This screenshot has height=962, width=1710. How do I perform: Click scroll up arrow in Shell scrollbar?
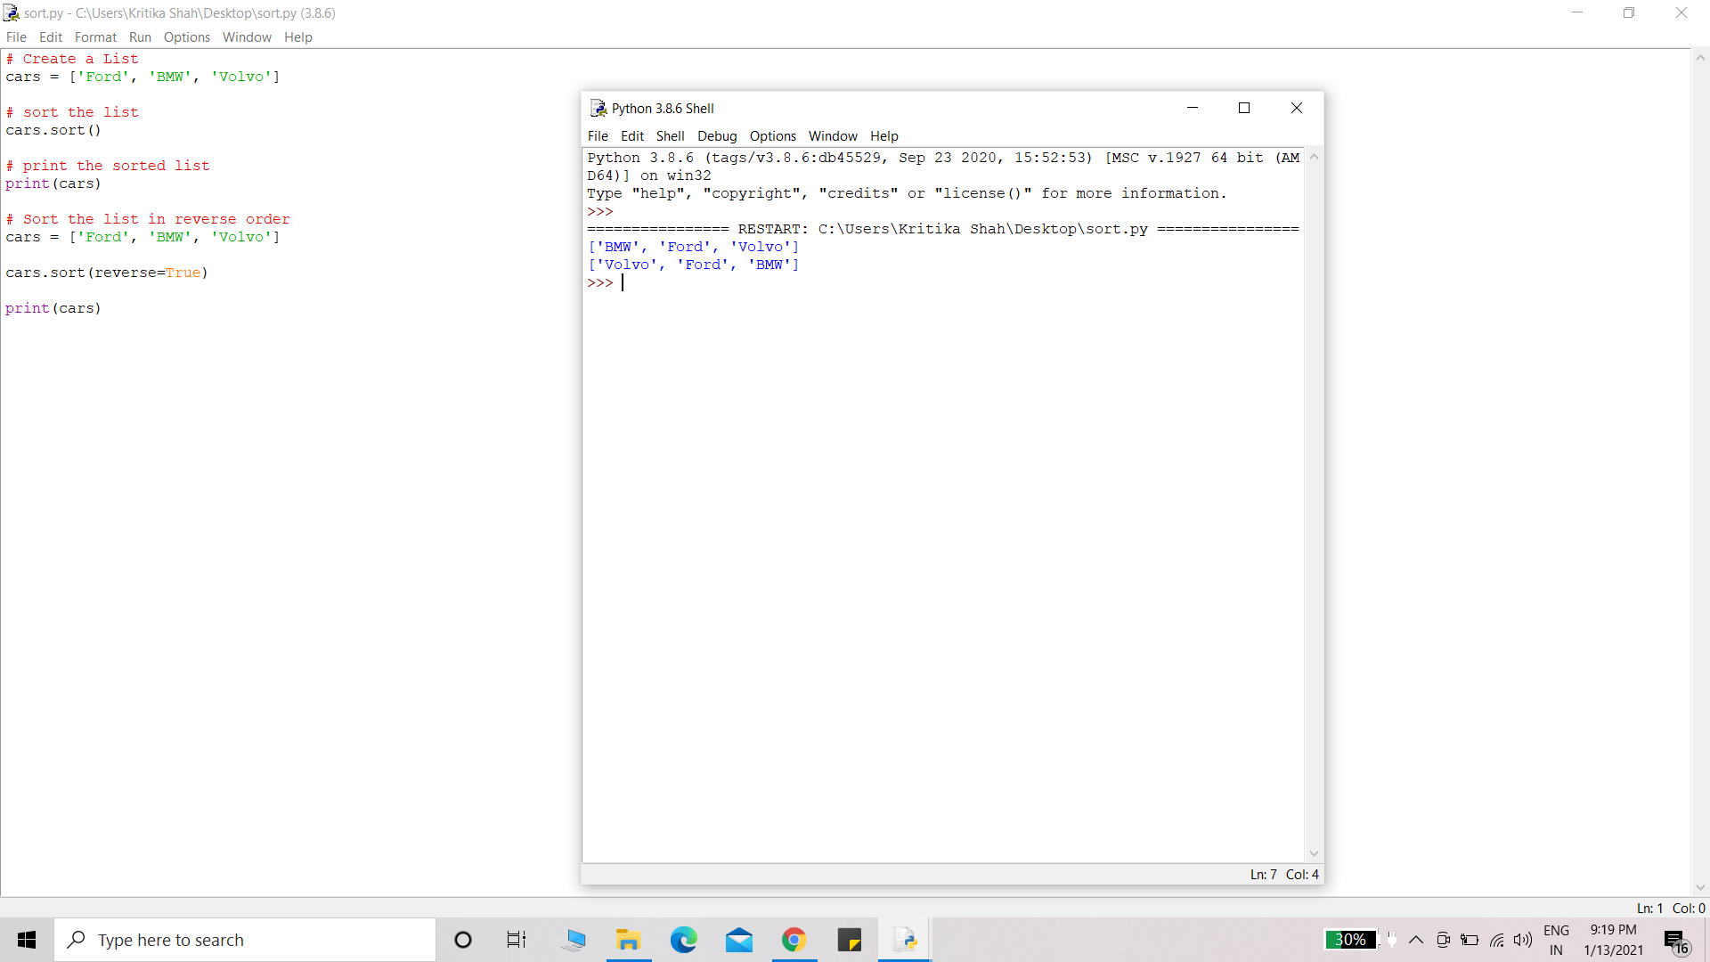(x=1314, y=157)
